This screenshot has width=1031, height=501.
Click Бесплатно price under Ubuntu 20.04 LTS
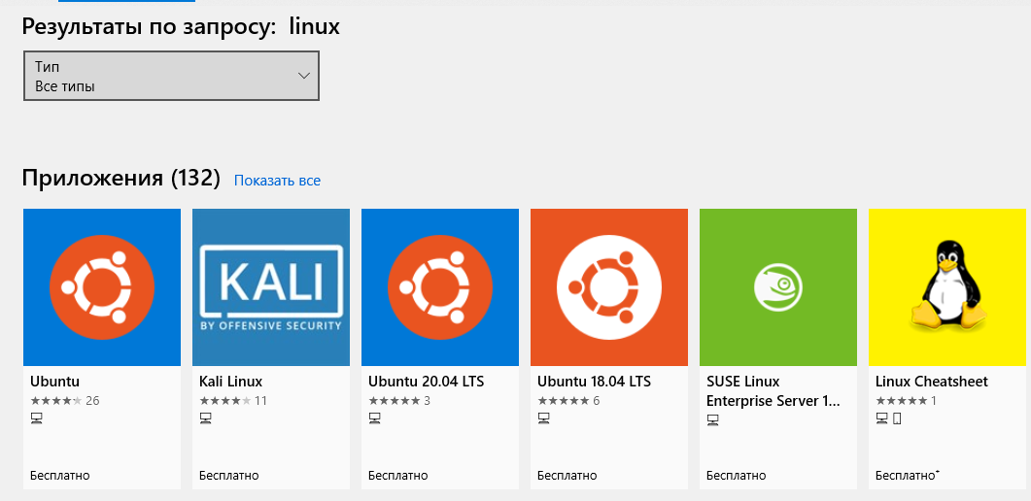point(397,476)
